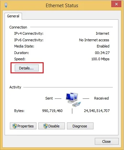Click the Sent label in Activity

coord(49,98)
